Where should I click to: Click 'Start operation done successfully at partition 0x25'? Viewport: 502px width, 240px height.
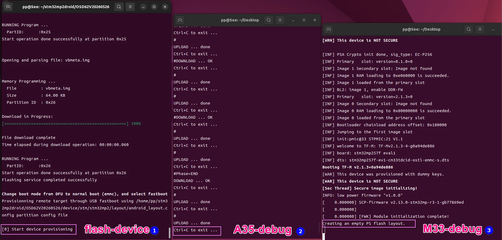(64, 39)
